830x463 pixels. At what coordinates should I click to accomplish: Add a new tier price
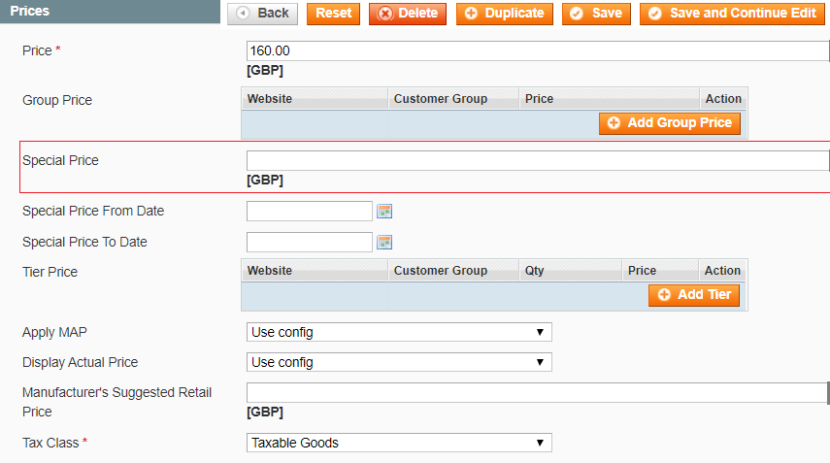click(694, 295)
